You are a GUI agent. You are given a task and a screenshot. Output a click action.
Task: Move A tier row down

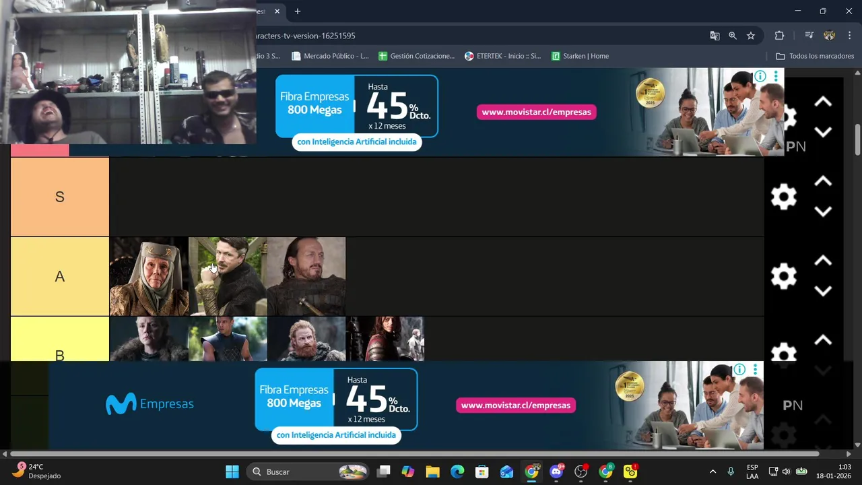click(823, 291)
